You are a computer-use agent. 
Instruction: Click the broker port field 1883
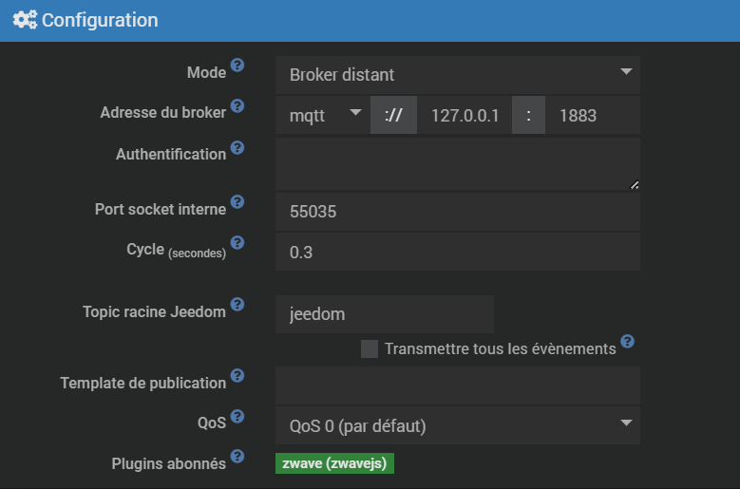coord(595,115)
